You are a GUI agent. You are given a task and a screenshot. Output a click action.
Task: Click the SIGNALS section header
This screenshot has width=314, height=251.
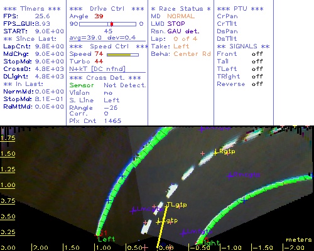point(243,46)
